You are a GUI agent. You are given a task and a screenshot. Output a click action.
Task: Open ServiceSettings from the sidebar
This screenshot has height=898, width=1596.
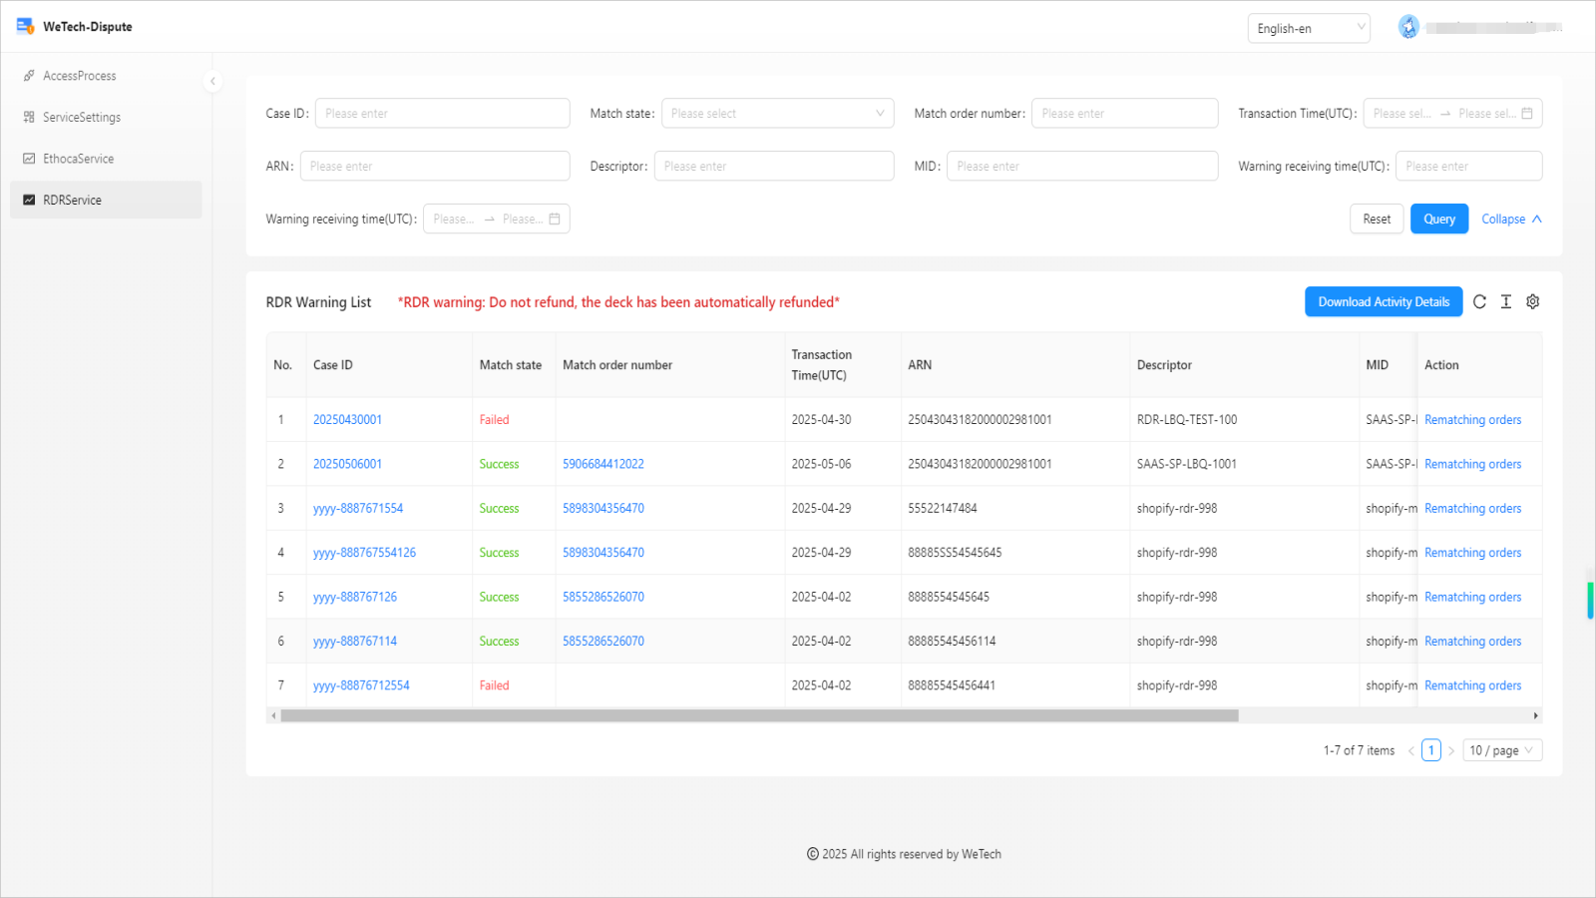(x=81, y=118)
